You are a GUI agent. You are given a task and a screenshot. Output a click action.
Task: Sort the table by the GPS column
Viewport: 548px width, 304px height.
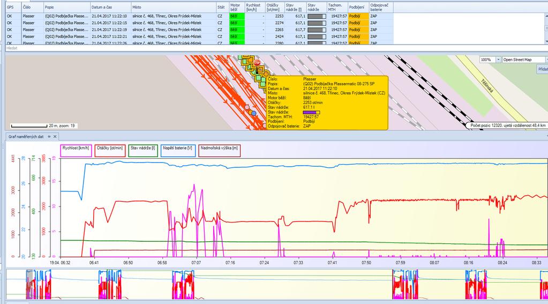coord(13,7)
